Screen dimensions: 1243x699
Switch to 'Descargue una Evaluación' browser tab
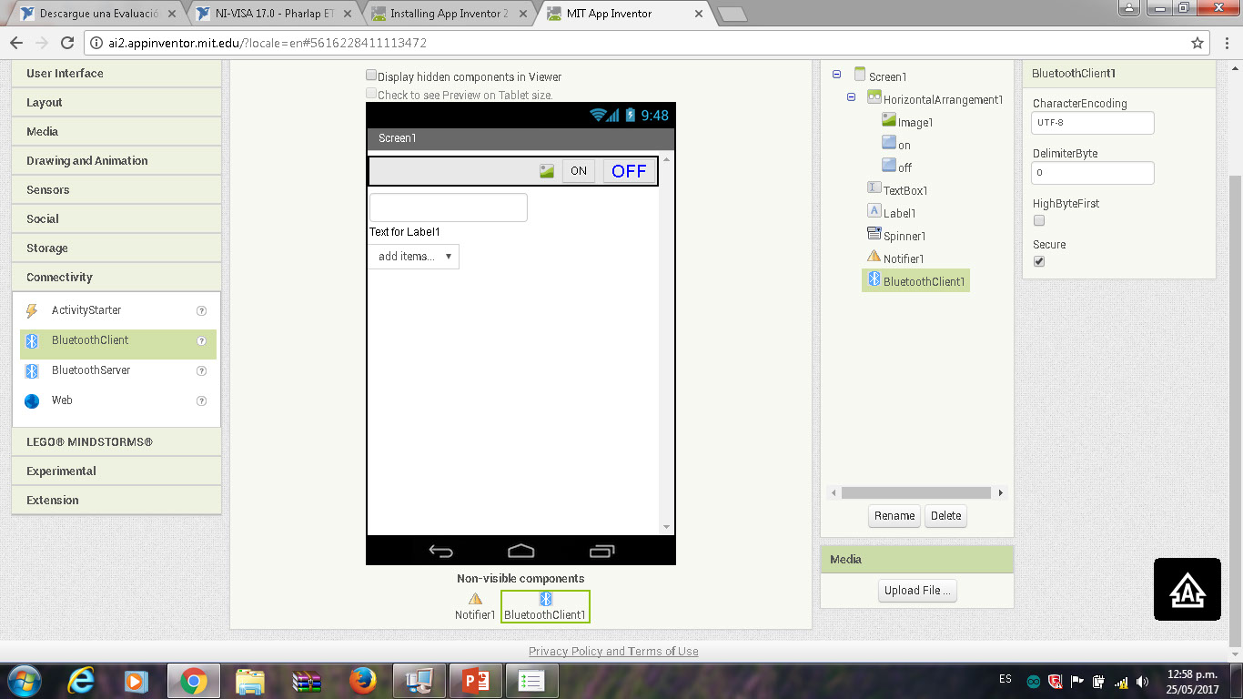pyautogui.click(x=100, y=14)
